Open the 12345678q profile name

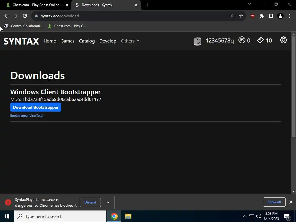220,40
